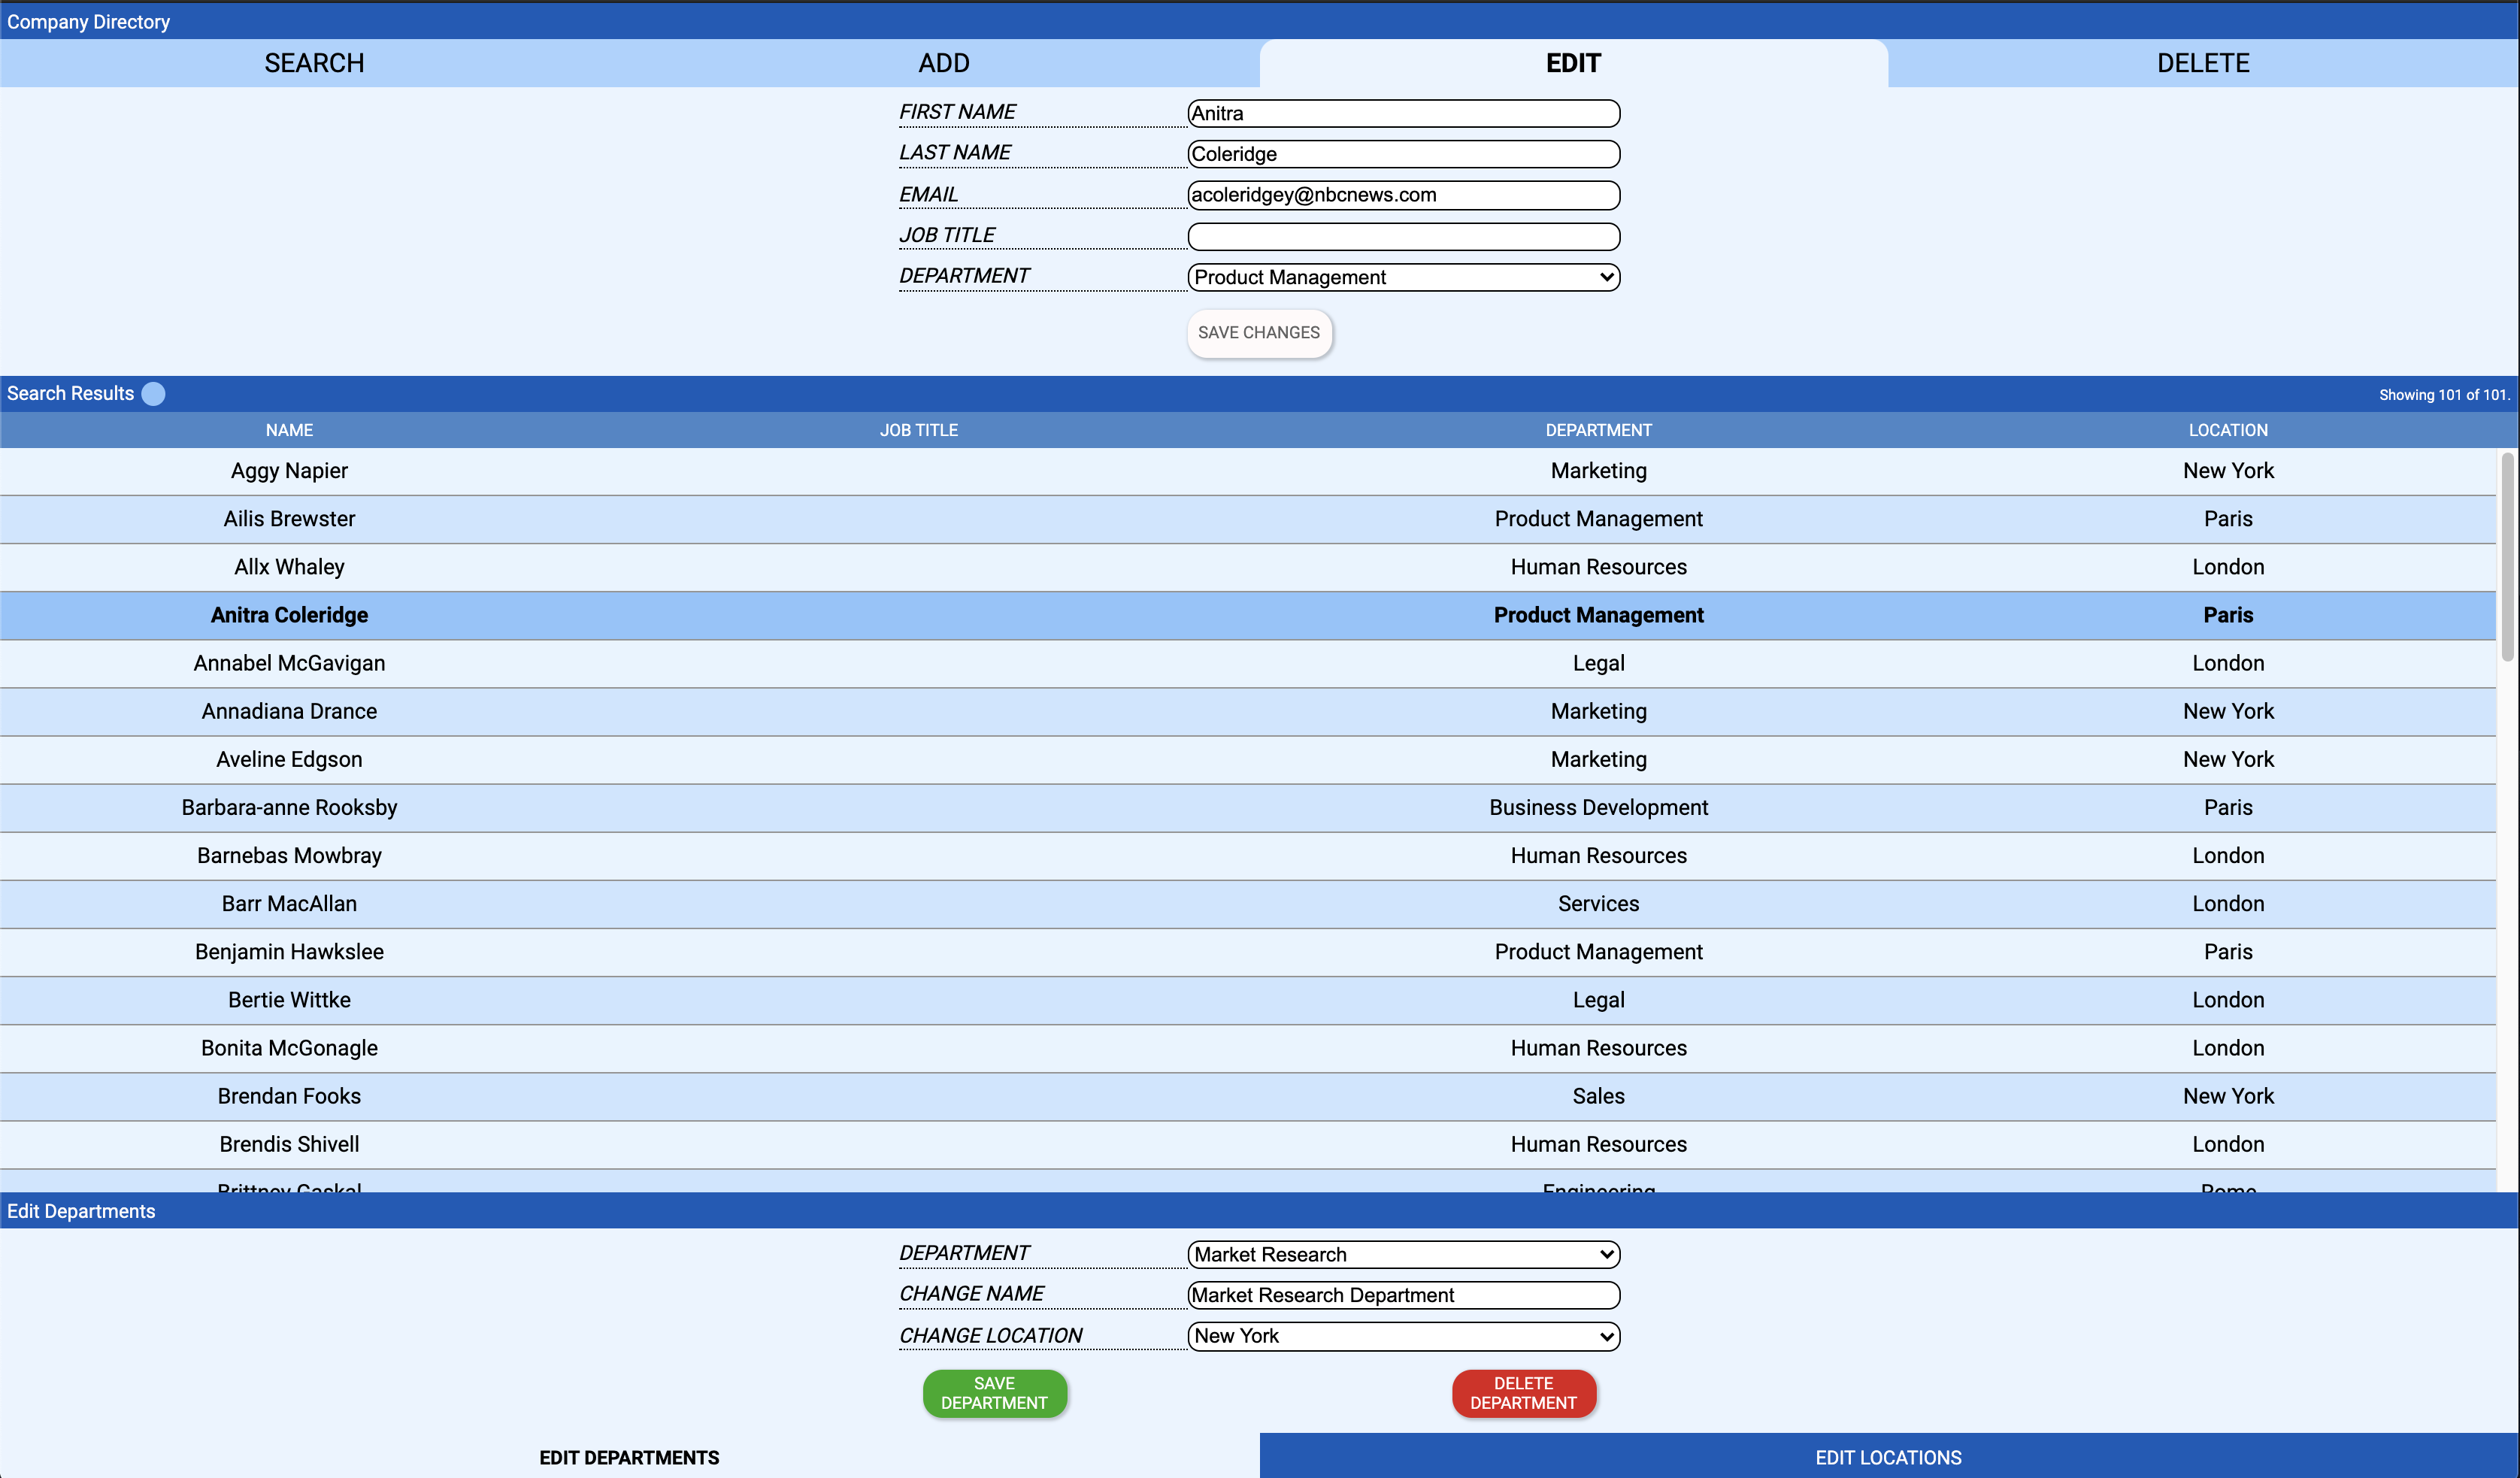
Task: Select the Annabel McGavigan row
Action: click(289, 663)
